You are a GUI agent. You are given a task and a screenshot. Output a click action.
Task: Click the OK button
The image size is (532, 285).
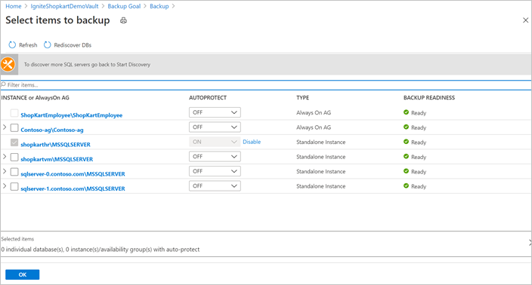click(23, 274)
